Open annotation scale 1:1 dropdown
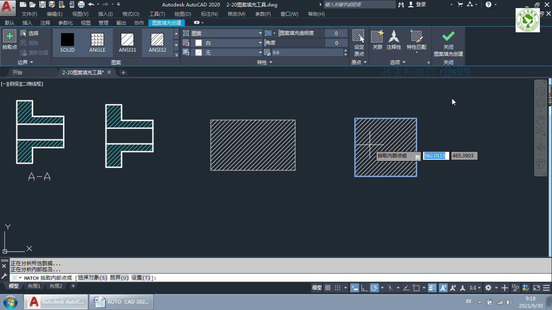Screen dimensions: 552x310 coord(475,288)
